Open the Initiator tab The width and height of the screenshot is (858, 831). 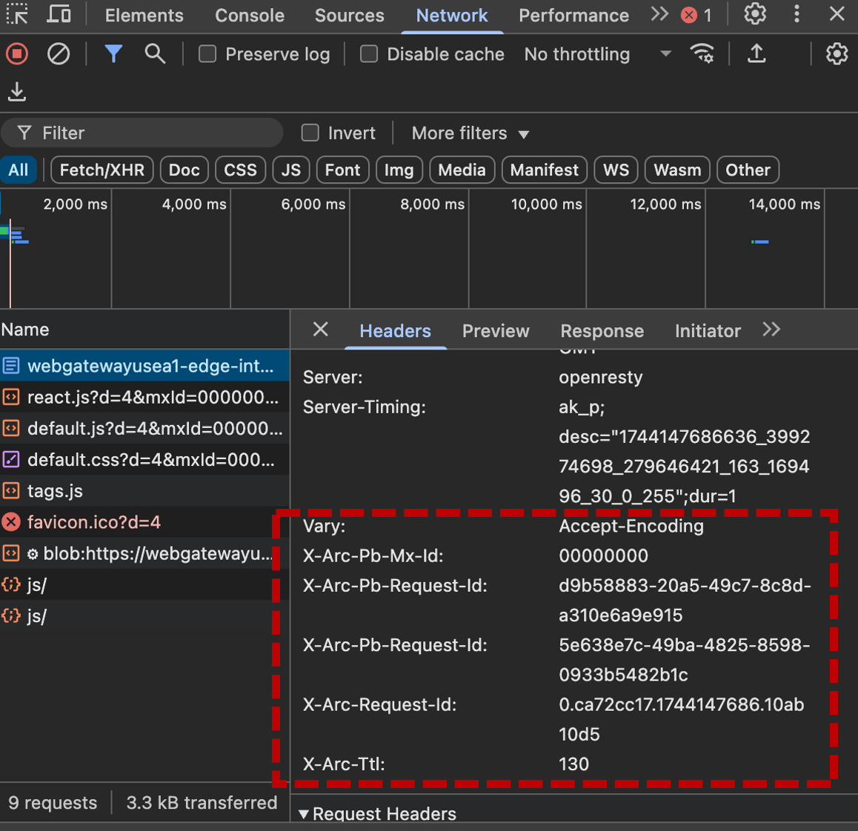tap(708, 330)
